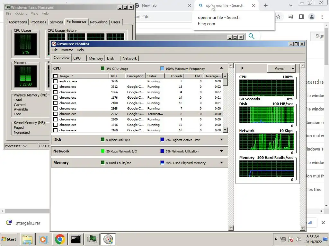Expand the Memory section

(221, 162)
